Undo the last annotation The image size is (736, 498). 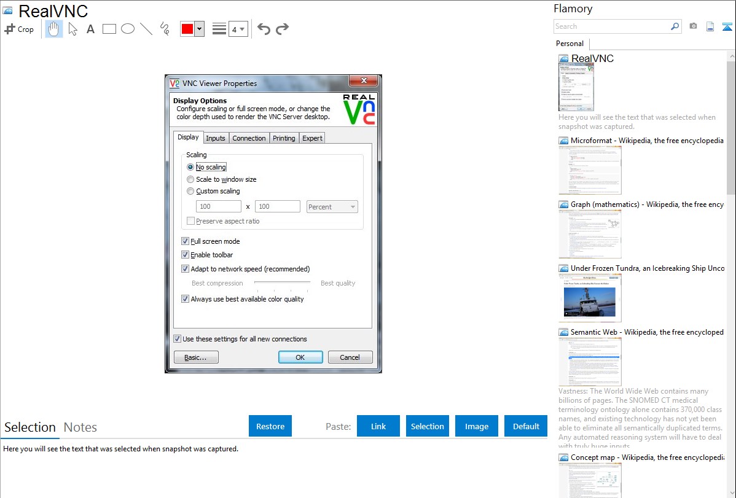[x=264, y=29]
